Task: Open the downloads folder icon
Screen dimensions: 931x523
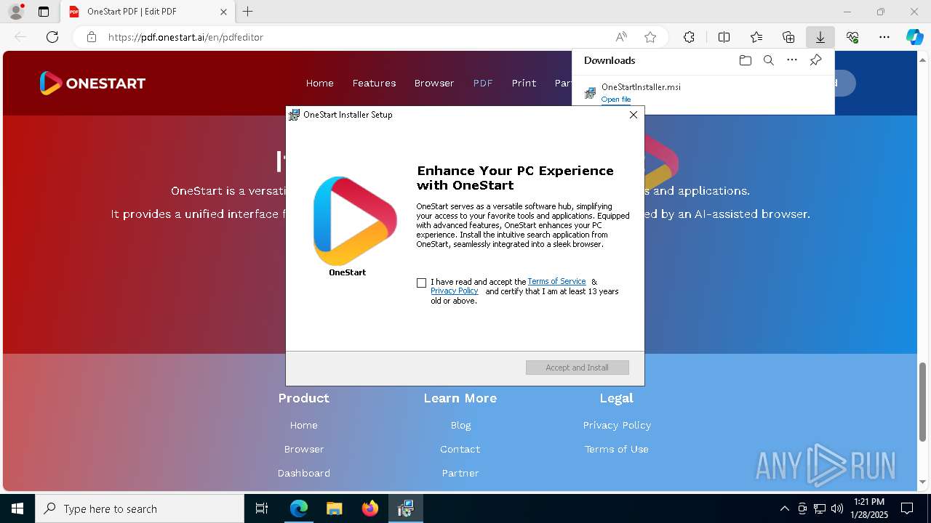Action: [745, 60]
